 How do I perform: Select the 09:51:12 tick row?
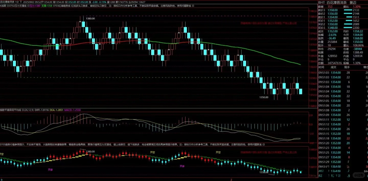(343, 124)
